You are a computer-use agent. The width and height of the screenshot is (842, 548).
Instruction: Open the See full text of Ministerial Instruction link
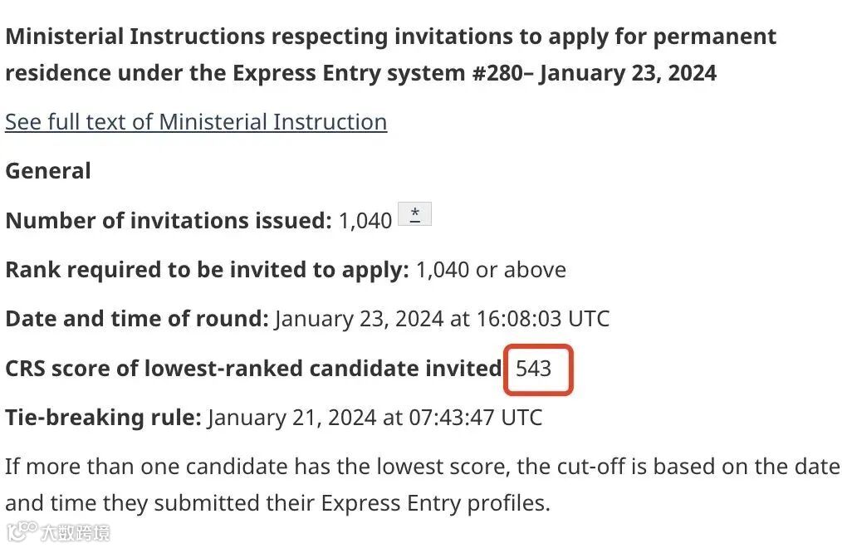click(x=196, y=122)
